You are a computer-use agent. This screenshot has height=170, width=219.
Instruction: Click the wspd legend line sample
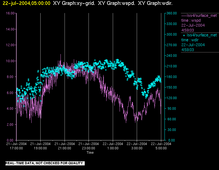tap(184, 15)
